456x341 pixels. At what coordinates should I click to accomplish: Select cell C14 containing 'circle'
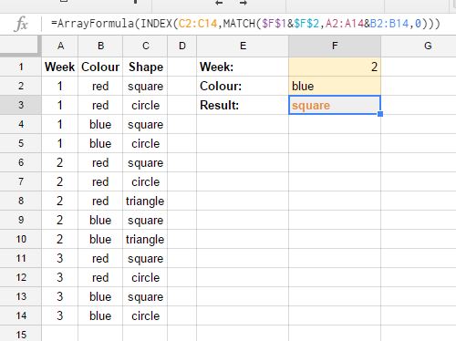pos(145,315)
